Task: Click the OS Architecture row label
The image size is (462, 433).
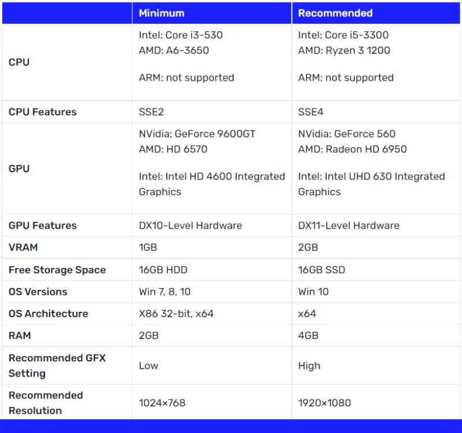Action: tap(49, 313)
